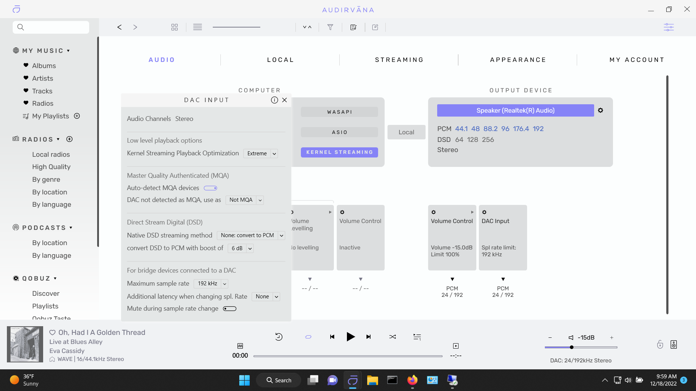Toggle Mute during sample rate change

(x=229, y=308)
